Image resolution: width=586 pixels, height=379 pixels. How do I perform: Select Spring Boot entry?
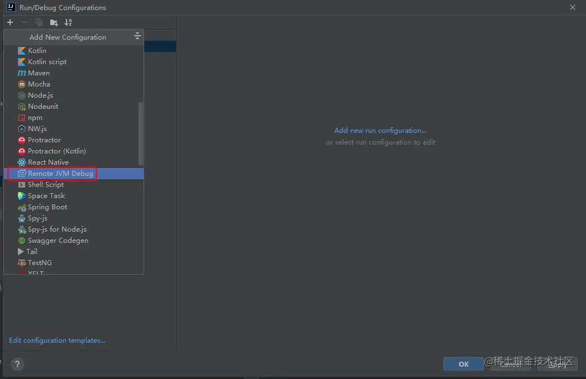coord(74,207)
